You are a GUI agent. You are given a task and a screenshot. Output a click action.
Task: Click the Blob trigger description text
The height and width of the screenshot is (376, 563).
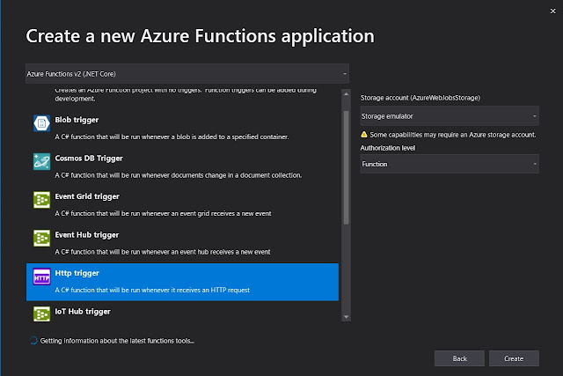(x=172, y=137)
